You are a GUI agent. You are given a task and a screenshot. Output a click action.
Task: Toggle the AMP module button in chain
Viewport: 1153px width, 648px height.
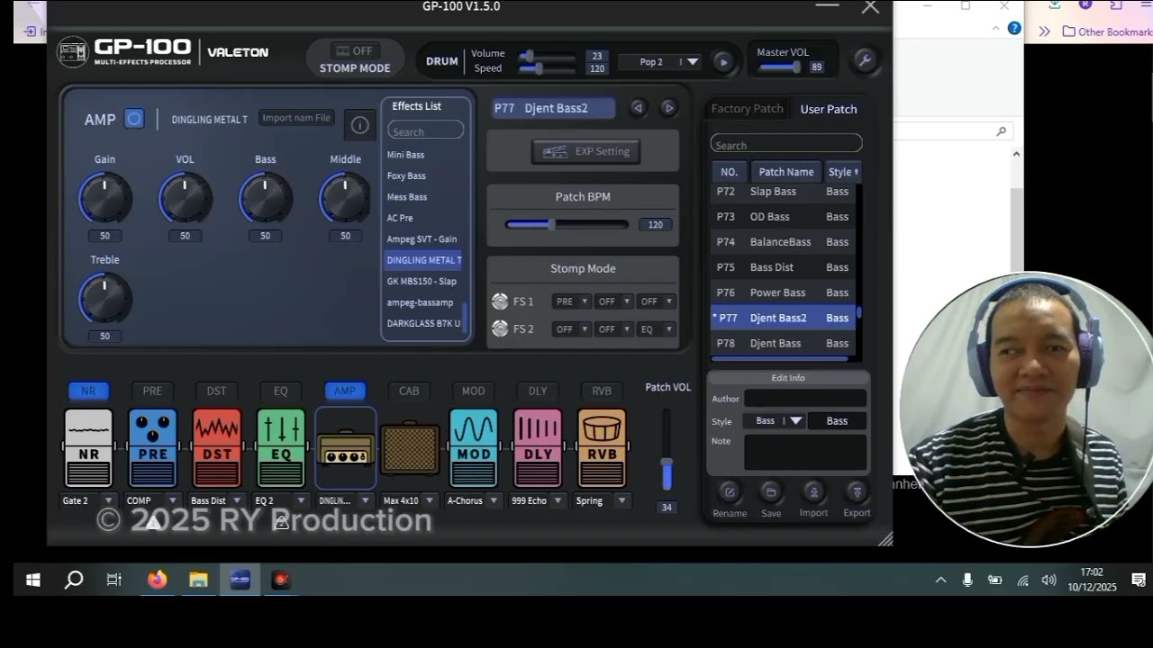pos(345,391)
